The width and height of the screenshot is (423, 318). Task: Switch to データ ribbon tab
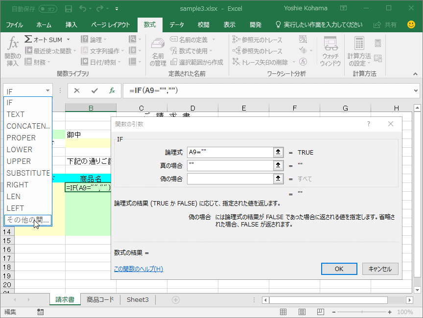click(x=177, y=25)
